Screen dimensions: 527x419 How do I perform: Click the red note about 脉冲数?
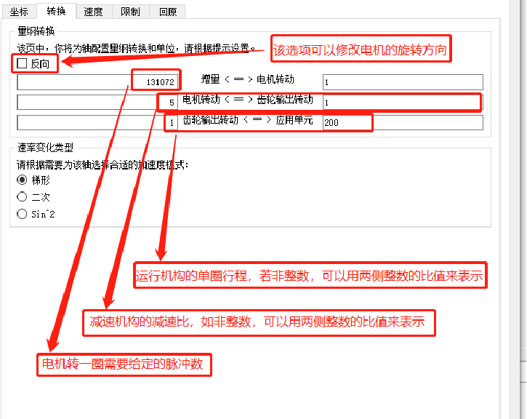pos(124,362)
